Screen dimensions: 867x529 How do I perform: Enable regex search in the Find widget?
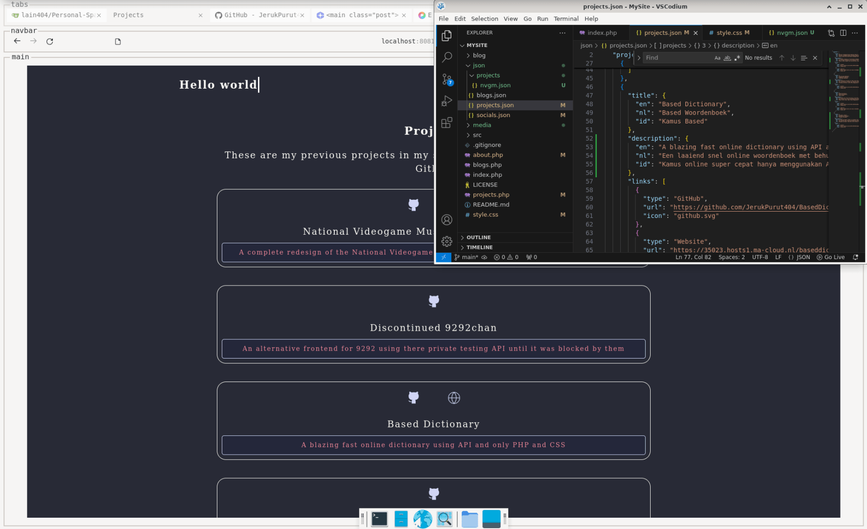pyautogui.click(x=737, y=58)
